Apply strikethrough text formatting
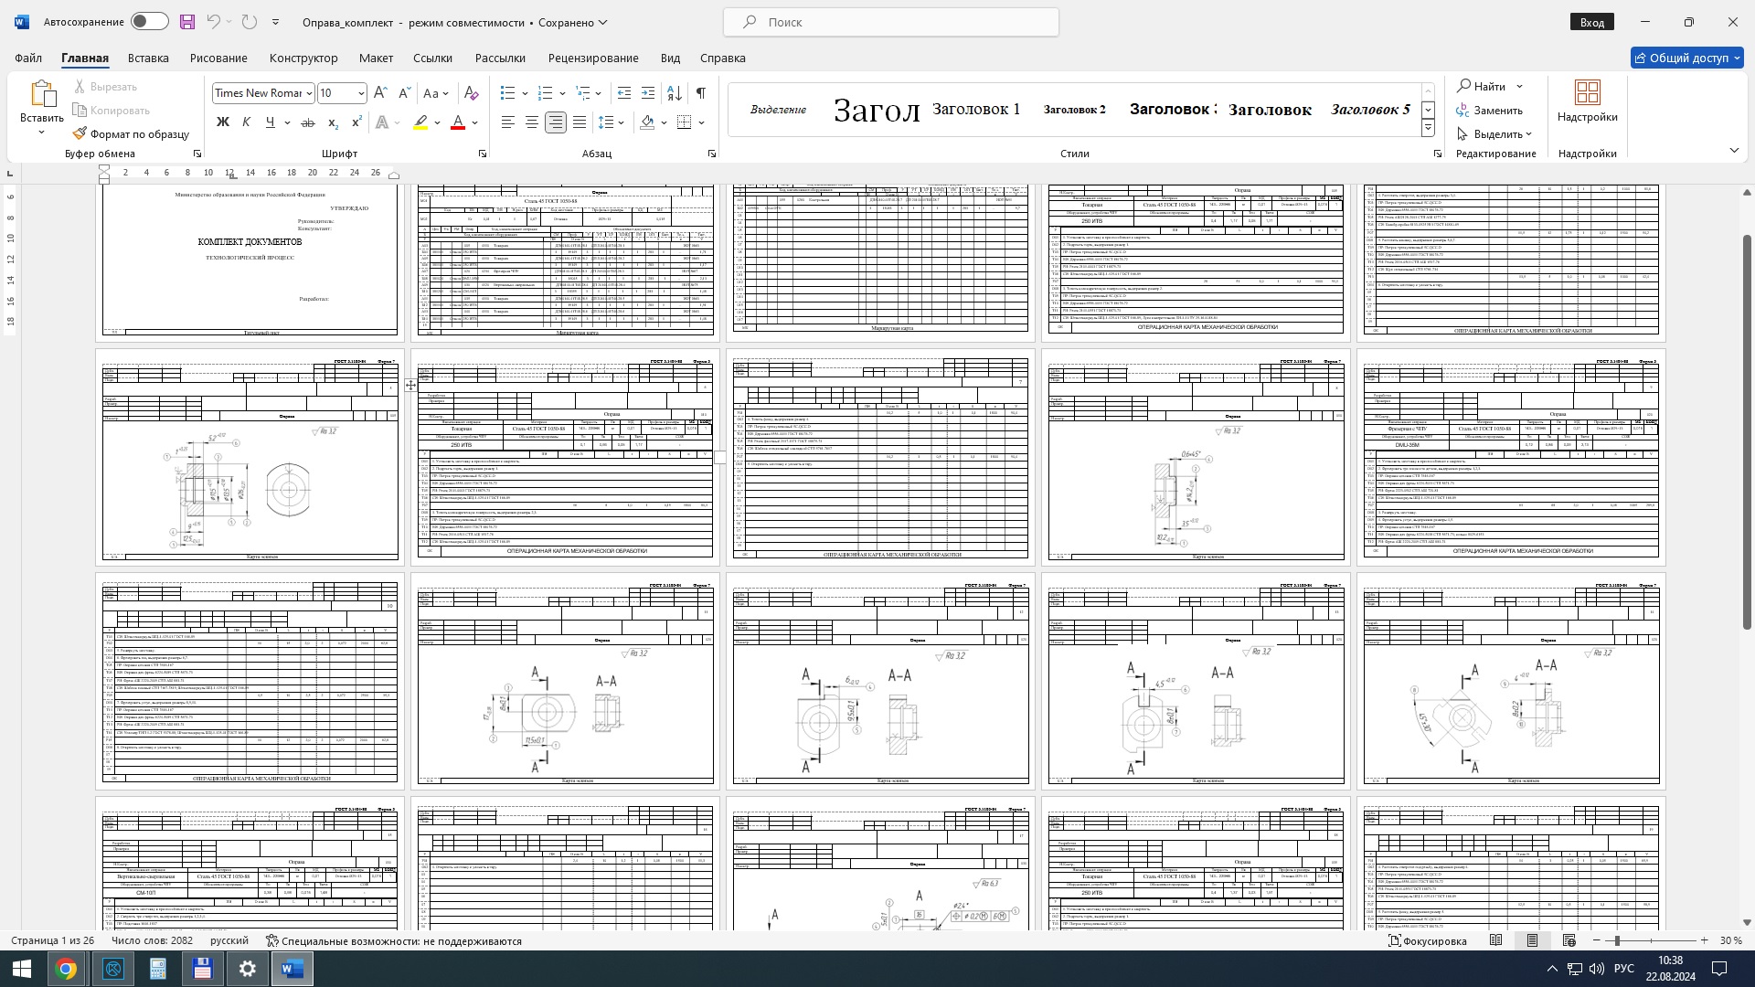This screenshot has width=1755, height=987. coord(308,122)
